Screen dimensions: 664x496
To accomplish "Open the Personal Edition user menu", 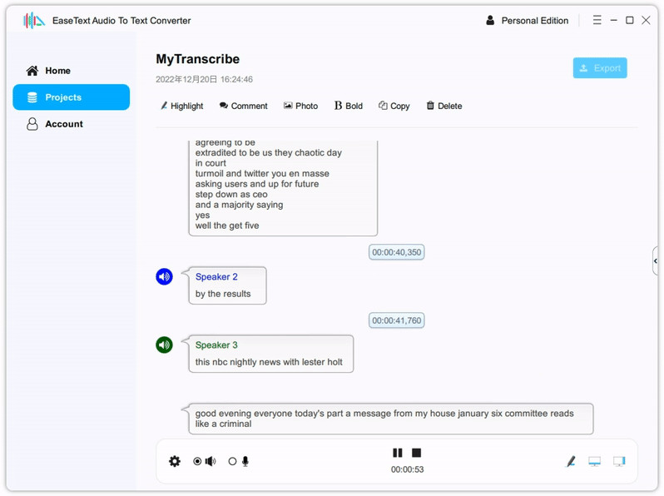I will pos(528,20).
